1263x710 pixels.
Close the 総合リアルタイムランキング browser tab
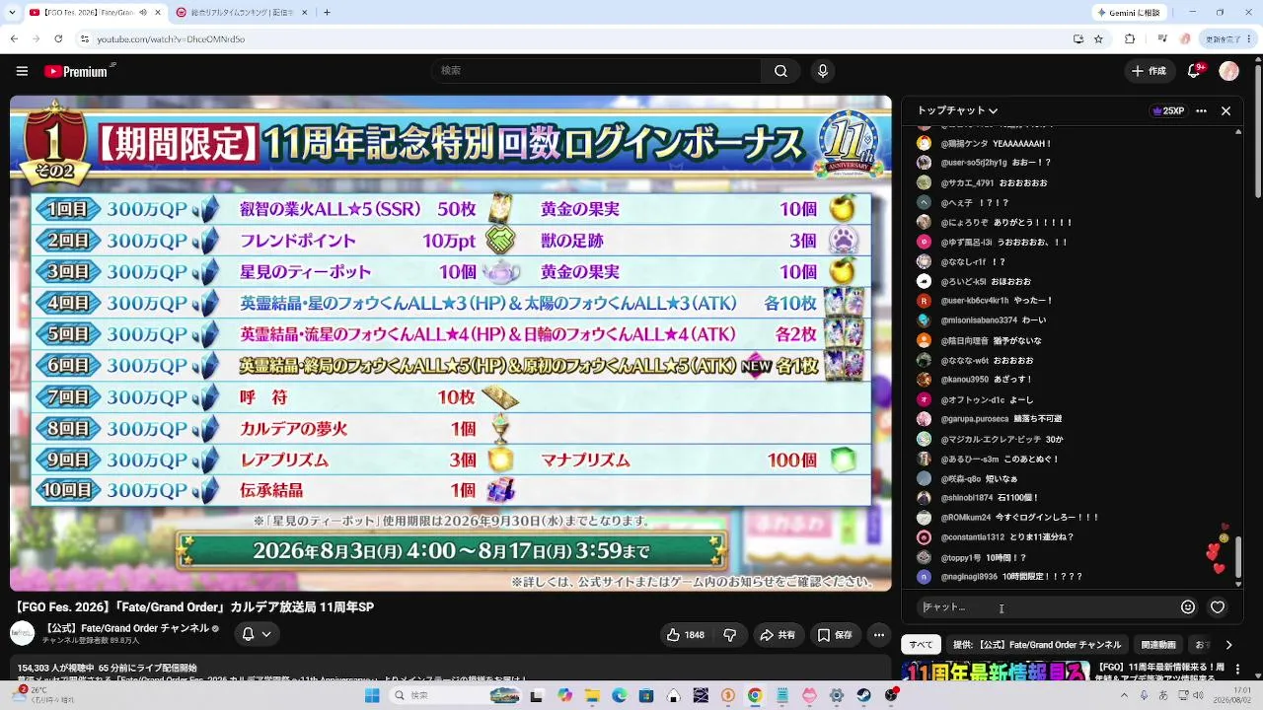tap(305, 13)
